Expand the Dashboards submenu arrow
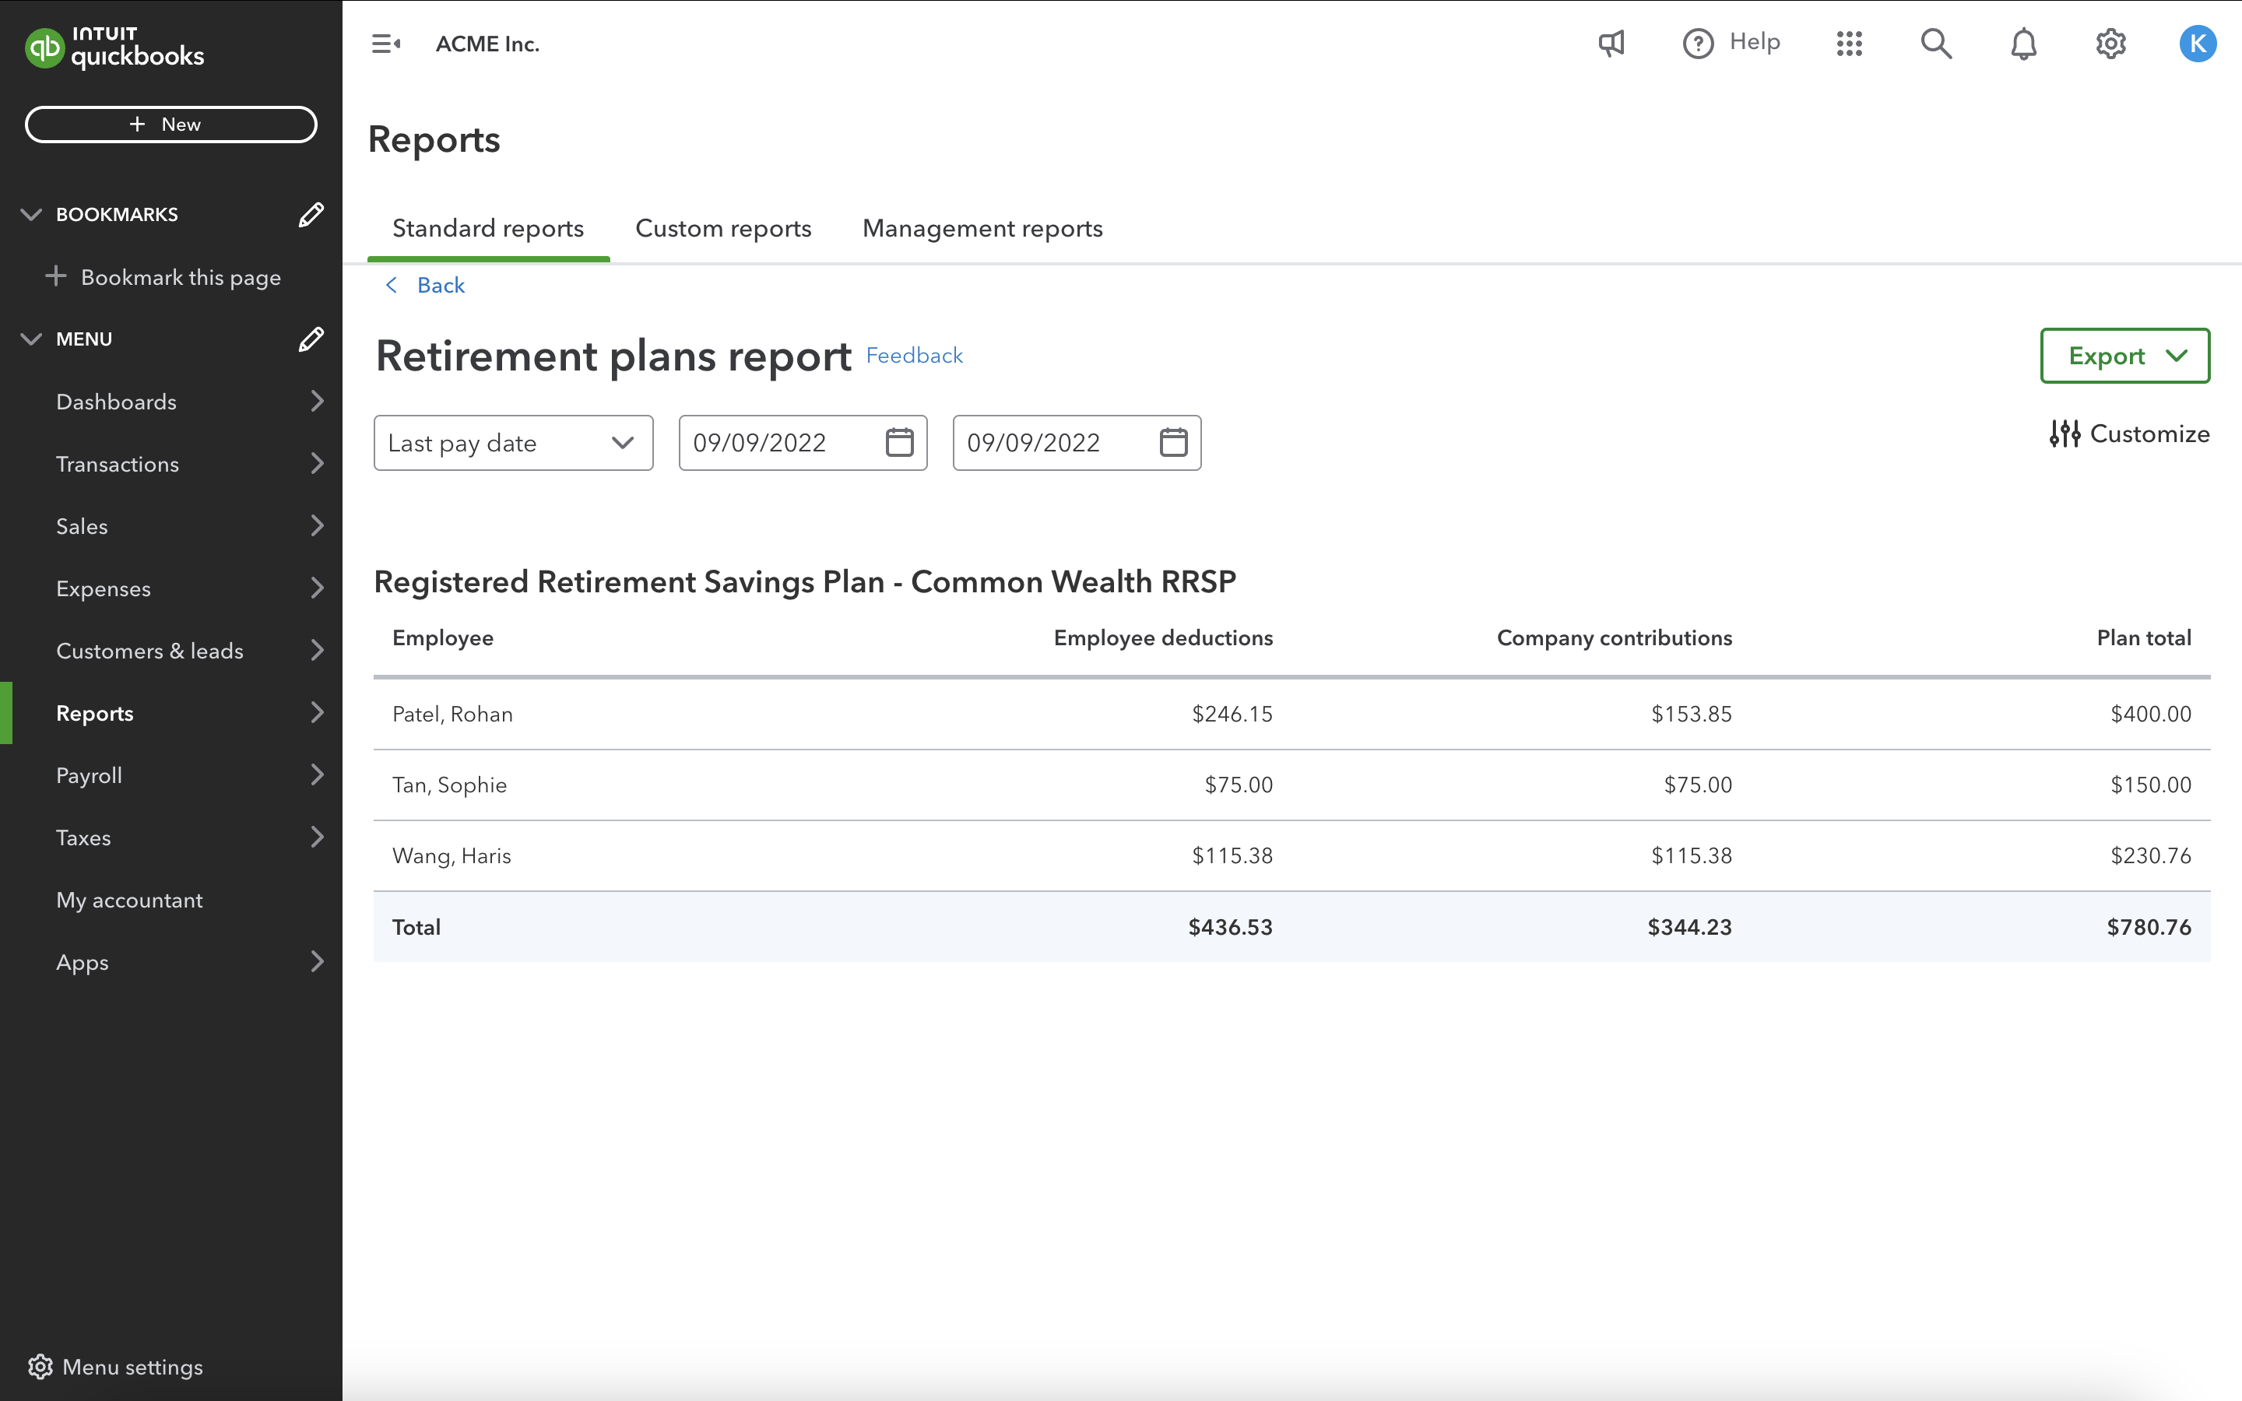 tap(317, 401)
